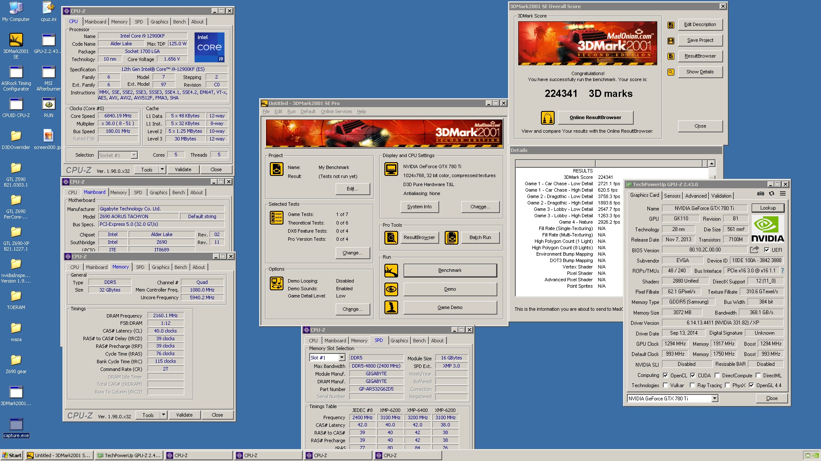Open My Computer desktop icon
821x461 pixels.
(16, 12)
